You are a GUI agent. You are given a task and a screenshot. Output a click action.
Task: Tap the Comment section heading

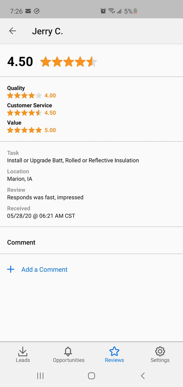(x=21, y=242)
